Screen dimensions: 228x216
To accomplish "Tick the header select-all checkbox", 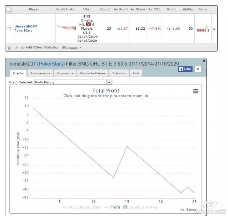I will (x=9, y=10).
